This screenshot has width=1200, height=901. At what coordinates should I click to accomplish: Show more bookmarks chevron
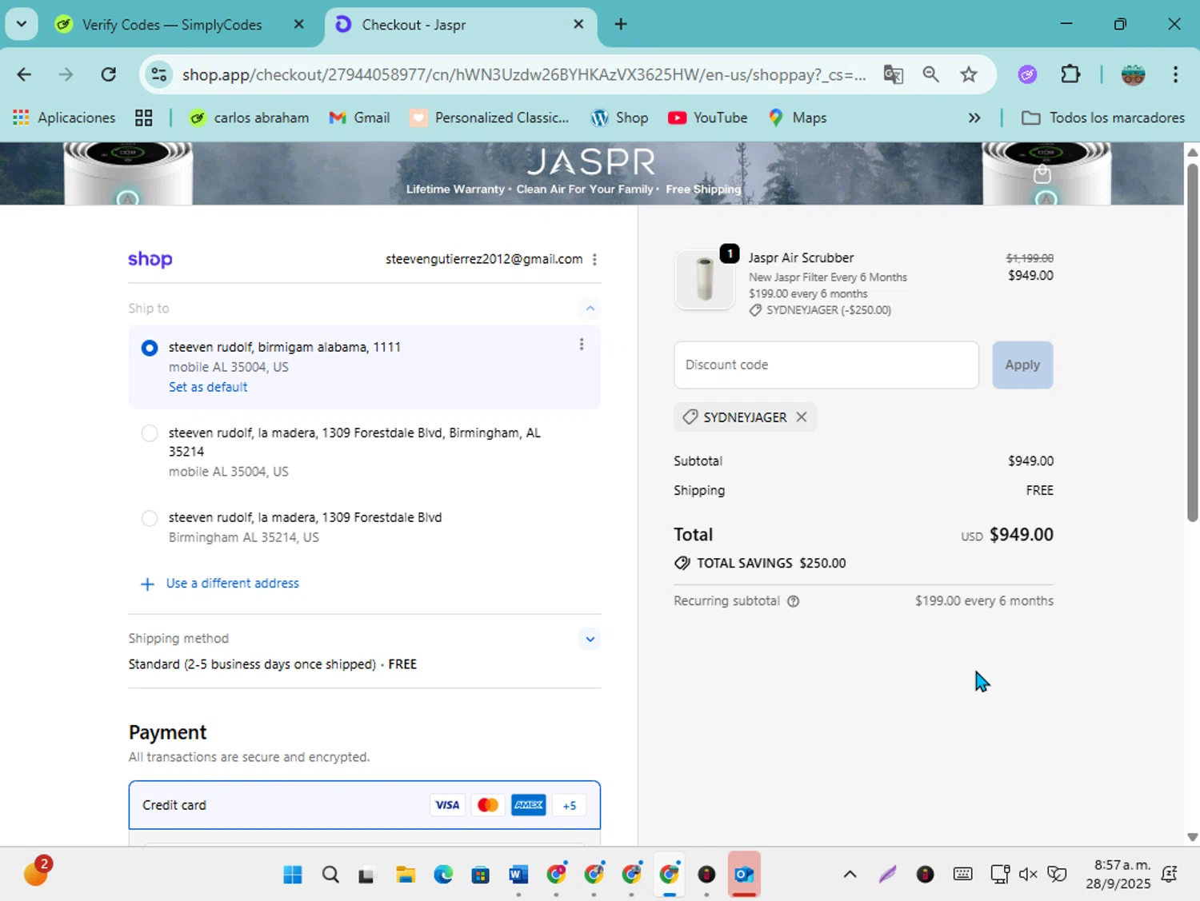click(974, 118)
